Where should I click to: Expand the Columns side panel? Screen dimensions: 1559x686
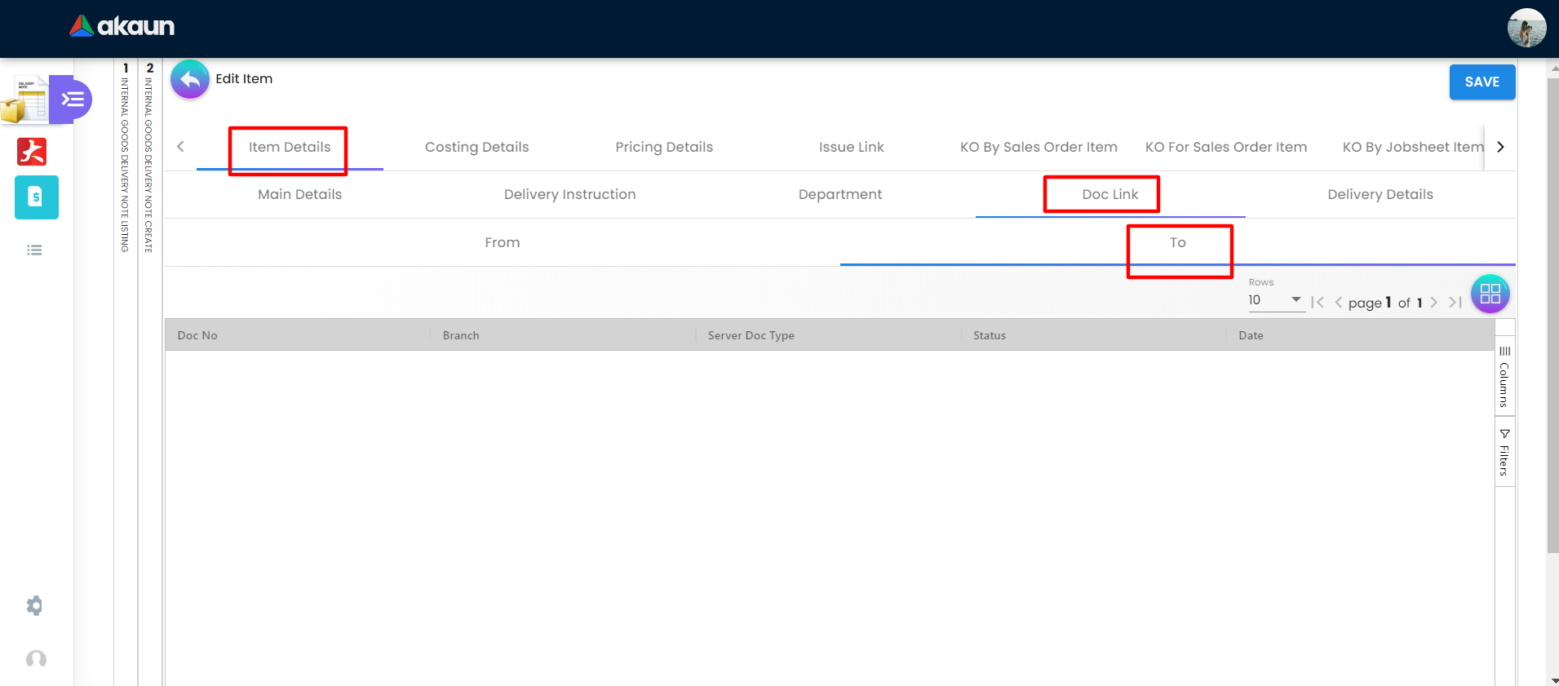click(1504, 377)
